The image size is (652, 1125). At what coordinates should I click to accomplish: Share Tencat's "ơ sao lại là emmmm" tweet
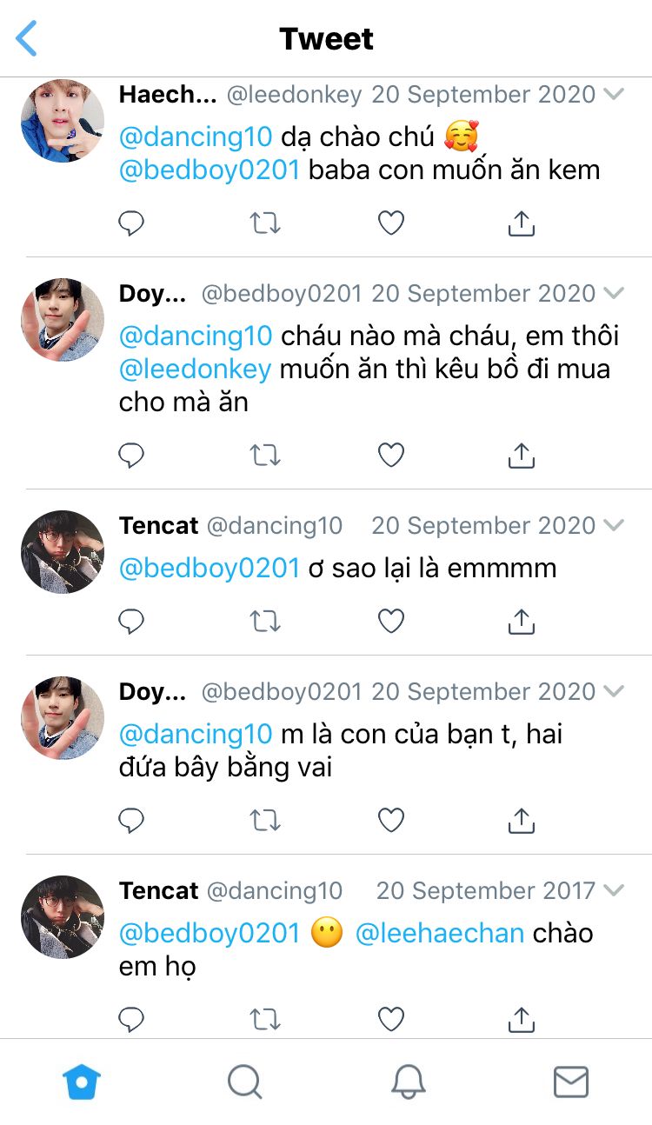521,621
